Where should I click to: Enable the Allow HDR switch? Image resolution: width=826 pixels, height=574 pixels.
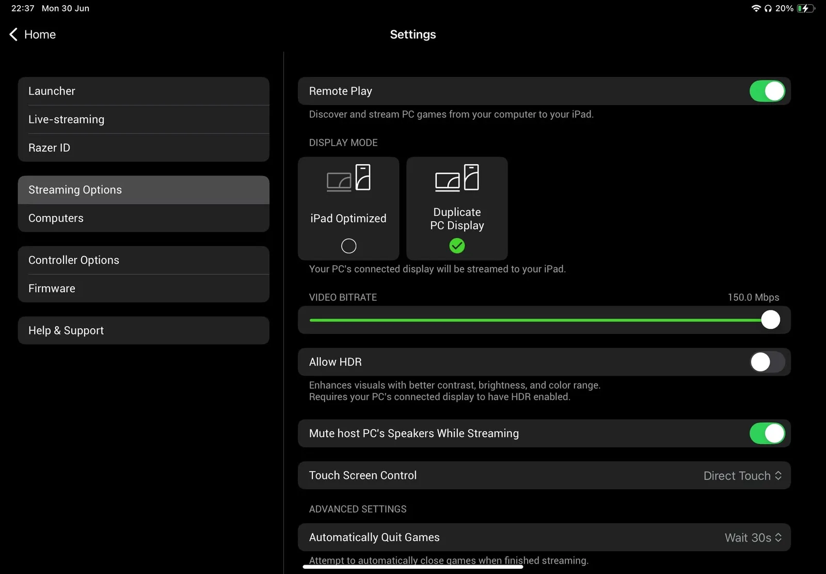tap(767, 362)
